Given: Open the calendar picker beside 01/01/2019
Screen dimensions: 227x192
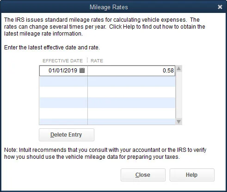Looking at the screenshot, I should coord(82,71).
